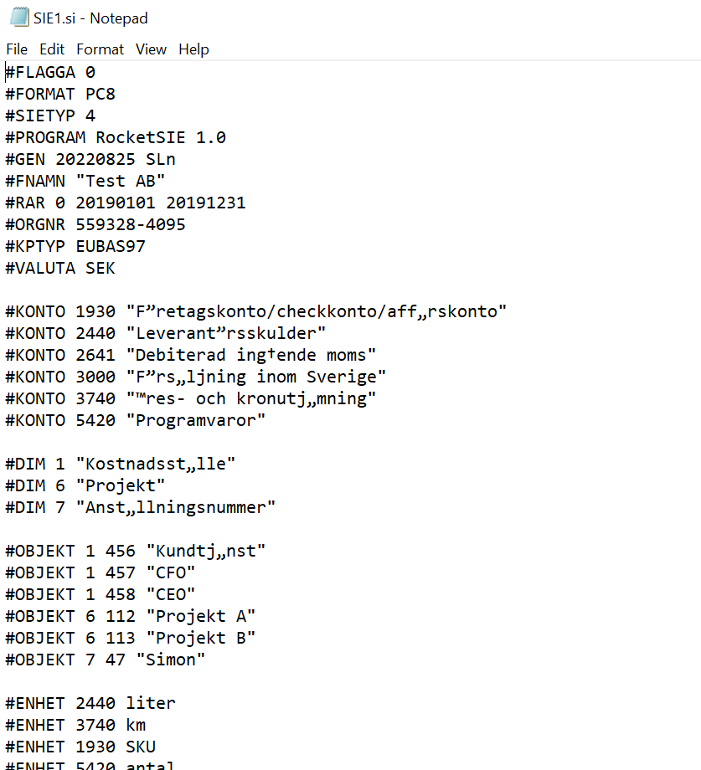Click the #DIM 6 "Projekt" line
The height and width of the screenshot is (770, 701).
(85, 485)
